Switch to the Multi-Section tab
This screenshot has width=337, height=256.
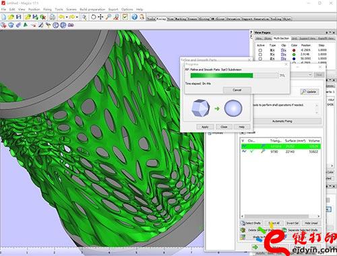[282, 39]
